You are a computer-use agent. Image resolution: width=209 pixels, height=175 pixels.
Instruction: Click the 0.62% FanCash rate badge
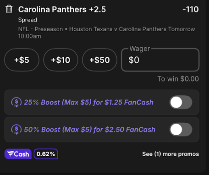click(x=46, y=154)
